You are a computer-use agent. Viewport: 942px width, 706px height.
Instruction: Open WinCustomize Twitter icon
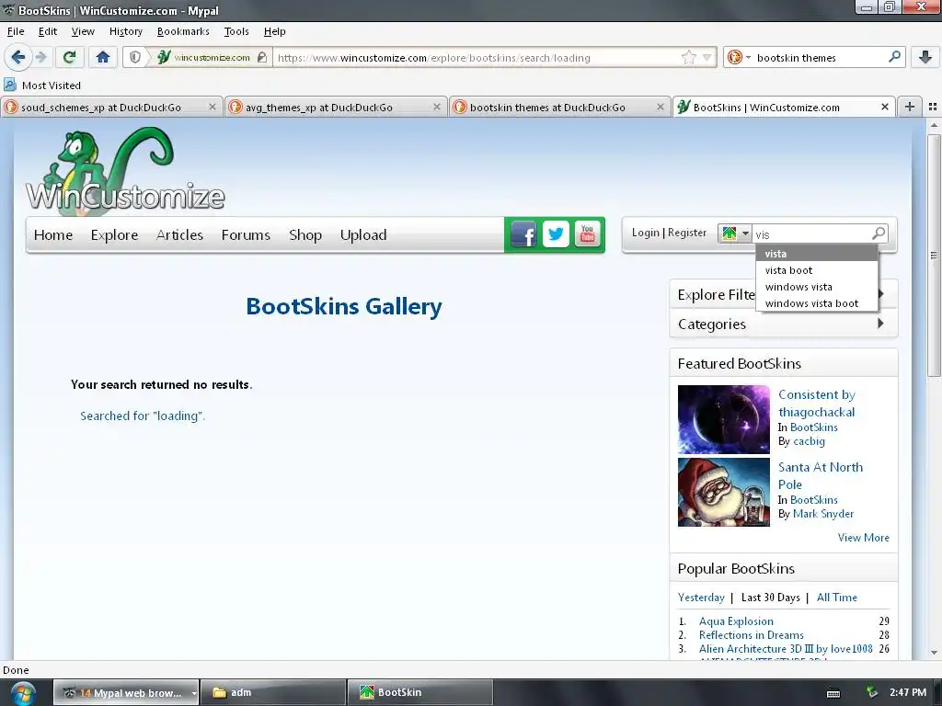(556, 234)
